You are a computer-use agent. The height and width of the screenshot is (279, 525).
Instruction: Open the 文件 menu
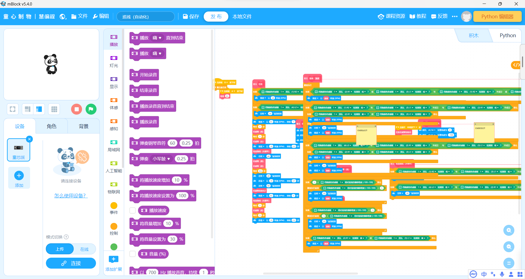pyautogui.click(x=79, y=16)
